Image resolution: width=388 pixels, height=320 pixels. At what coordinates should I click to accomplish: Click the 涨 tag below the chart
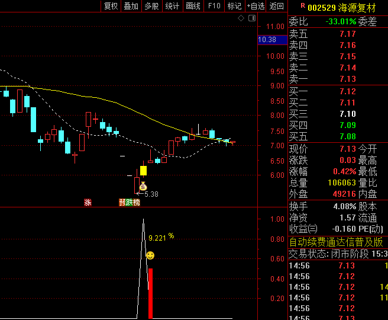tap(88, 203)
